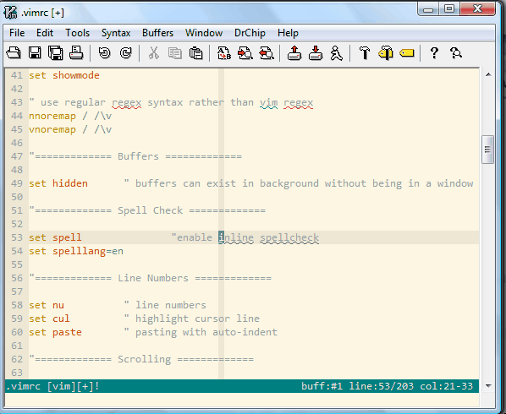Load session toolbar icon
Viewport: 506px width, 414px height.
click(294, 53)
